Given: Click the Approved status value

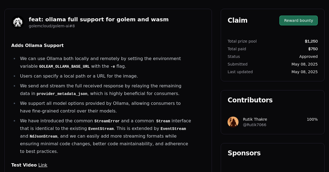Looking at the screenshot, I should [308, 57].
